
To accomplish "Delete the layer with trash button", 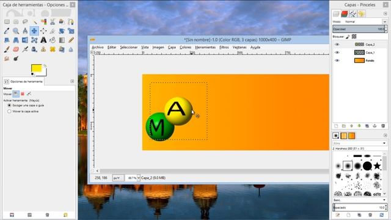I will (x=383, y=126).
